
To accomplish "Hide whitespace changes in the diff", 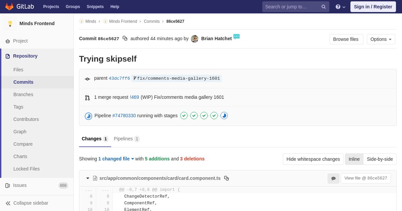I will (313, 159).
